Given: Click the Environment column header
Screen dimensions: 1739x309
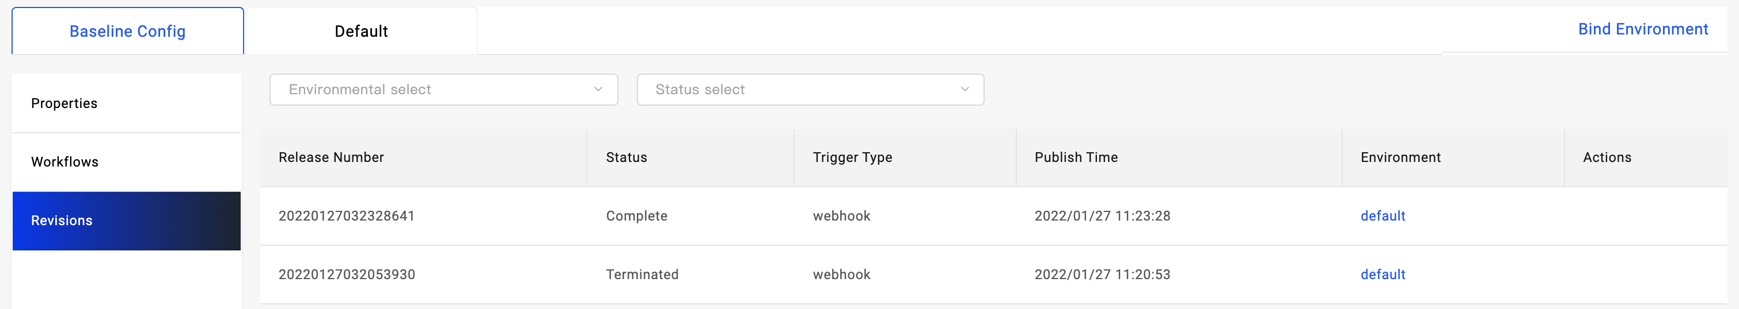Looking at the screenshot, I should tap(1400, 157).
